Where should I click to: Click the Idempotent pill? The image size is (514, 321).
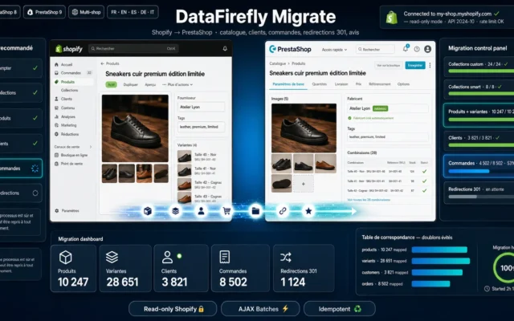click(339, 309)
